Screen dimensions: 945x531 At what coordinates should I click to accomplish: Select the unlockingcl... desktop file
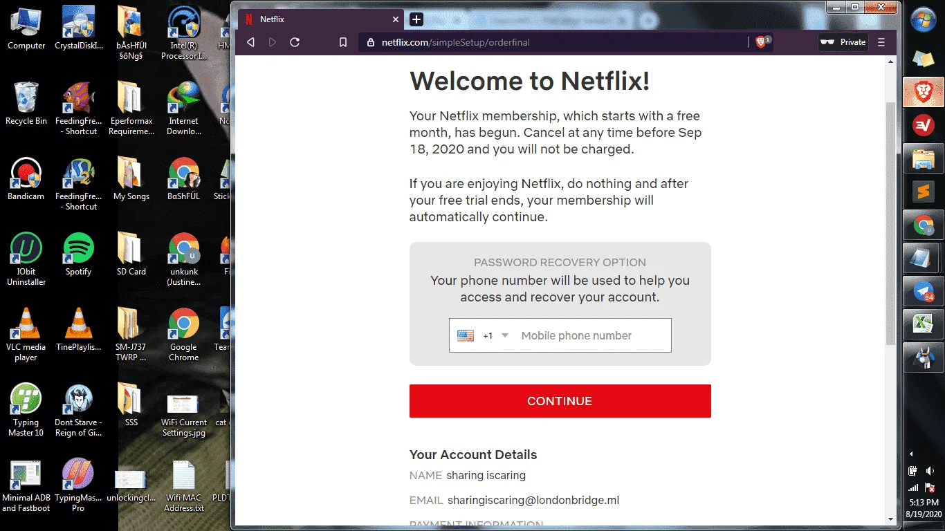131,486
